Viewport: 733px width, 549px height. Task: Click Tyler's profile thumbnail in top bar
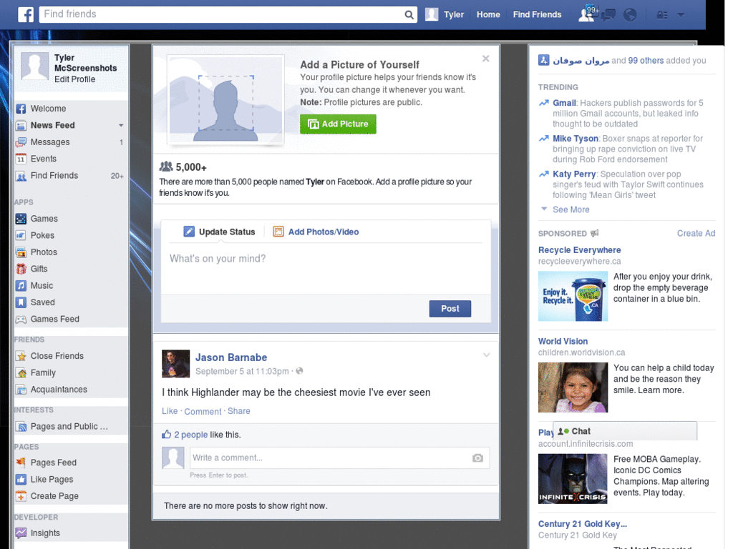click(432, 14)
